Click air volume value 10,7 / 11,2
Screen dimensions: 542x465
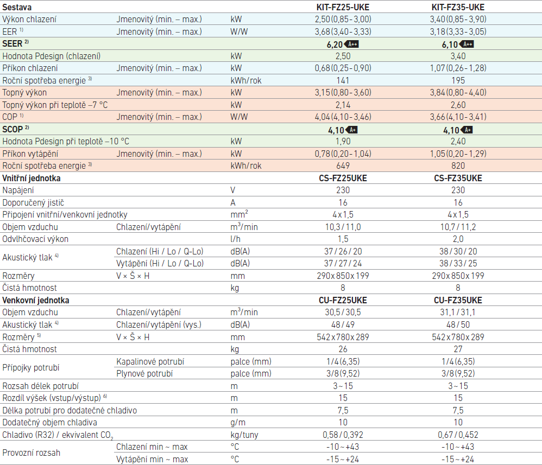click(458, 227)
